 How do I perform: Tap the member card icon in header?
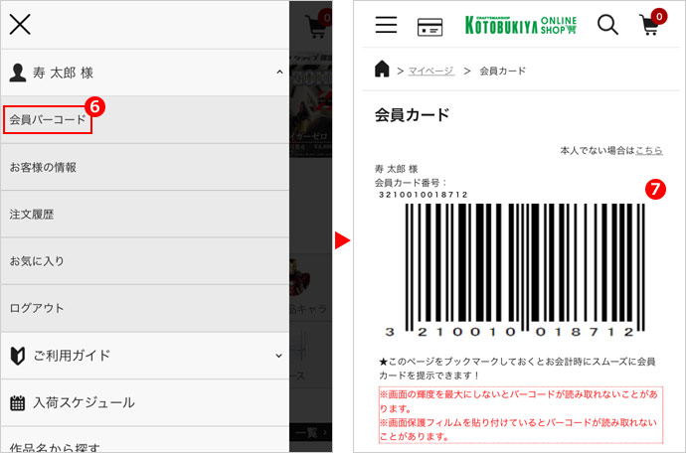[429, 26]
